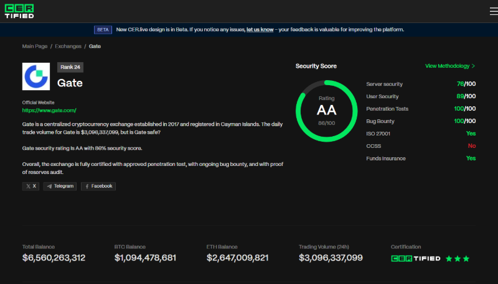Click the BTC Balance value $1,094,478,681
498x284 pixels.
pyautogui.click(x=145, y=258)
